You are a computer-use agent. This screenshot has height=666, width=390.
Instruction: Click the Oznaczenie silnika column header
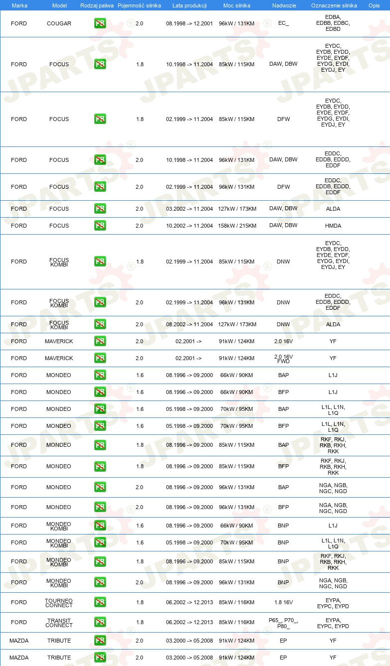334,5
